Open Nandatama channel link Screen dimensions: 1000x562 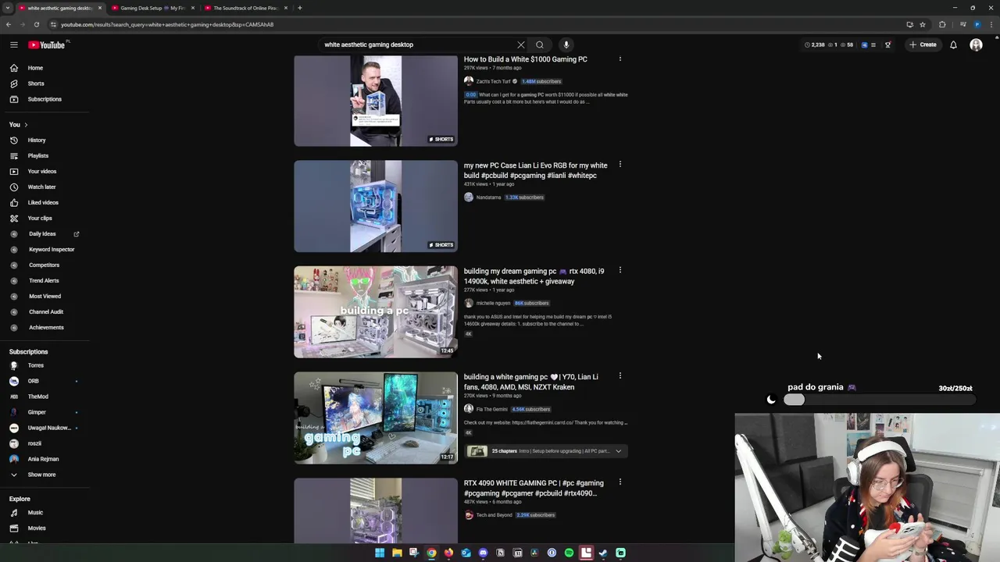(x=488, y=197)
